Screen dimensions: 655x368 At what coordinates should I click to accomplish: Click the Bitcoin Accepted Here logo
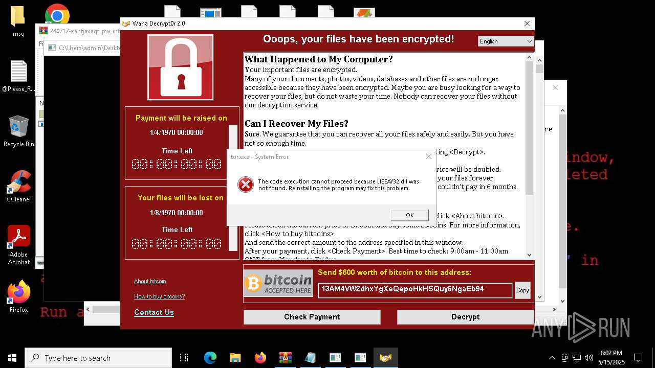278,283
